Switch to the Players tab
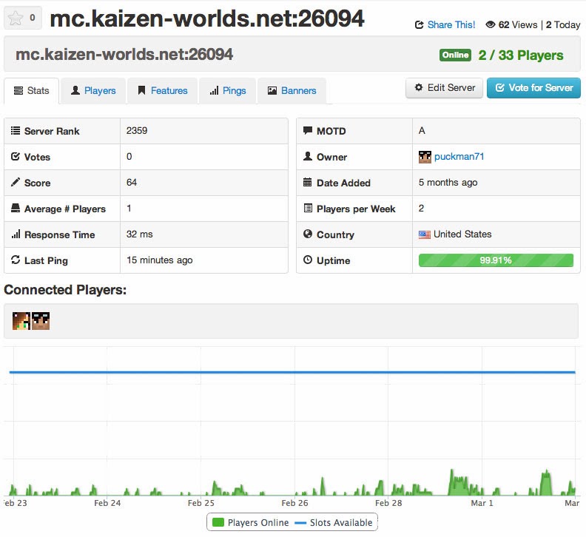The height and width of the screenshot is (537, 586). (x=93, y=91)
